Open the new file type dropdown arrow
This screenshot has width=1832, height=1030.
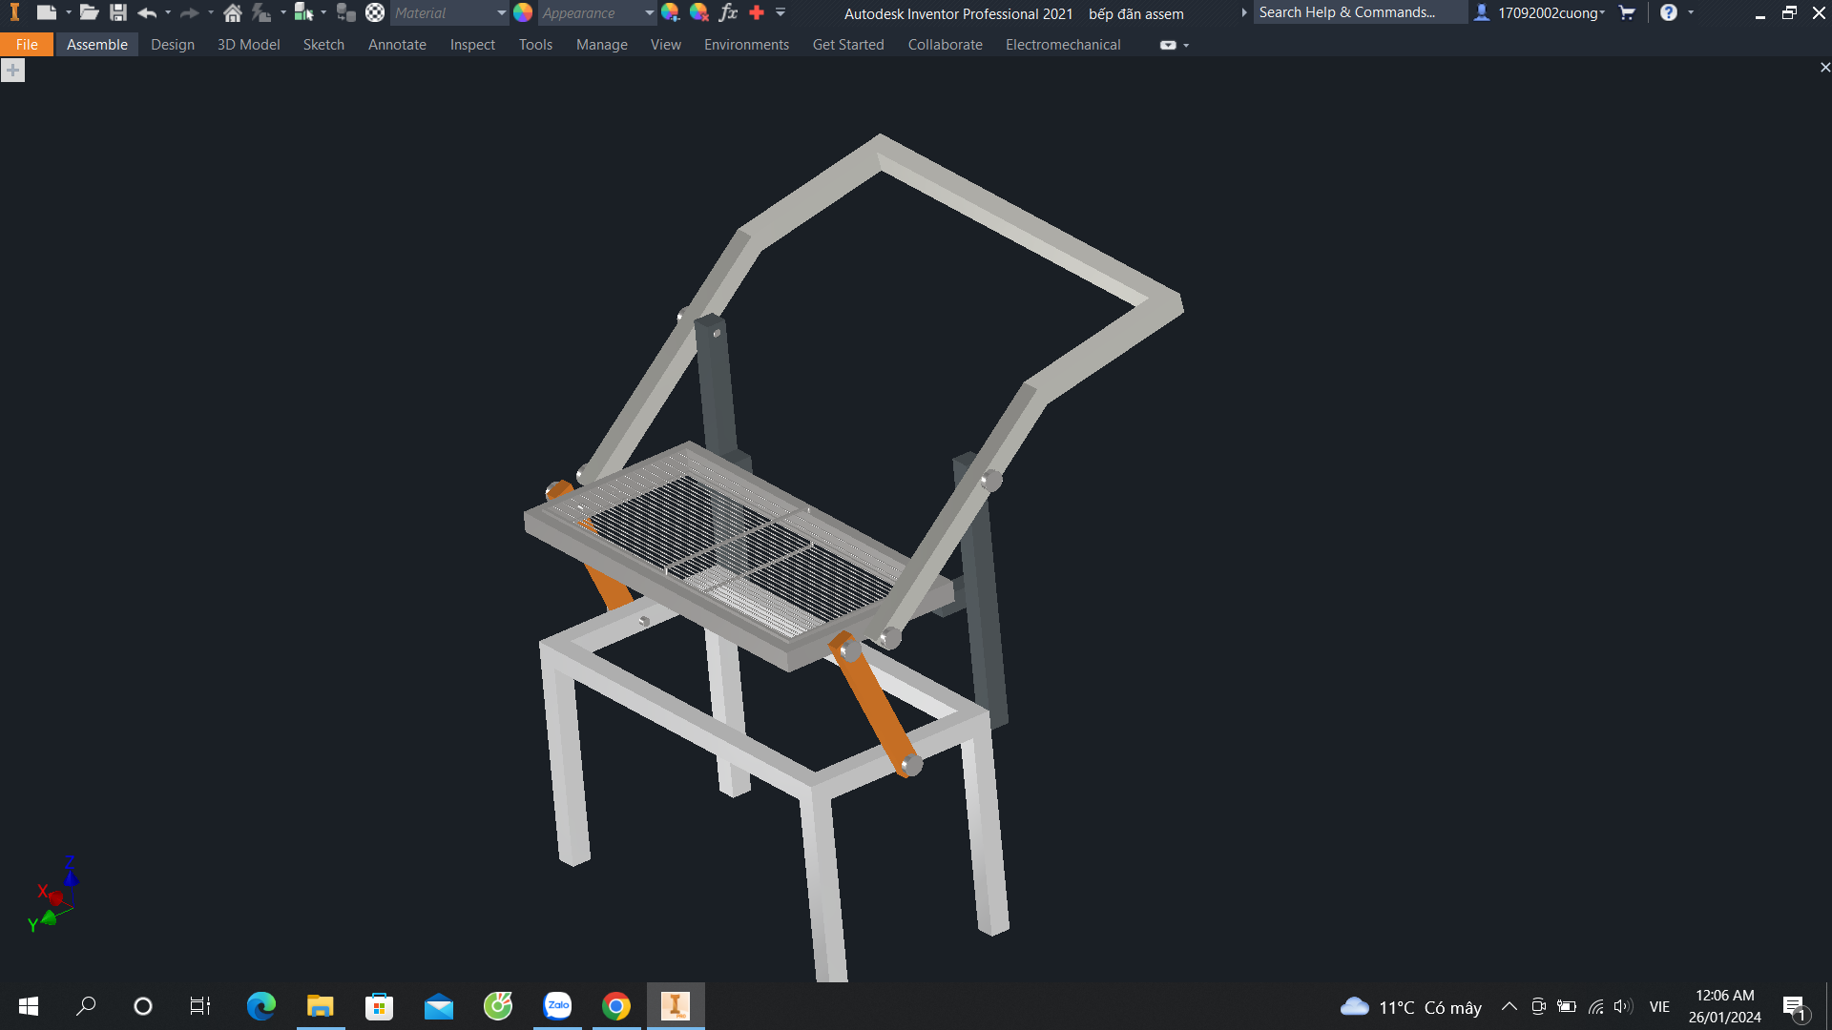[x=69, y=12]
